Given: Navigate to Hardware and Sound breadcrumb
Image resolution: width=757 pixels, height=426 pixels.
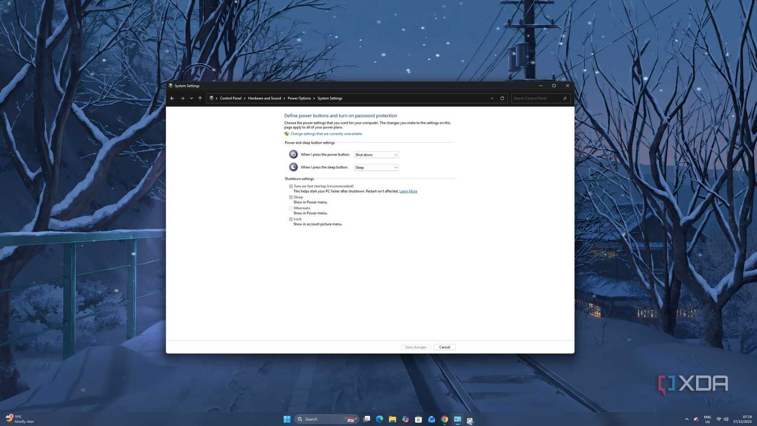Looking at the screenshot, I should pyautogui.click(x=264, y=98).
